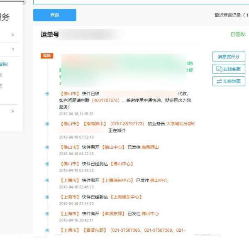The image size is (249, 240).
Task: Click the chat icon on 在线客服
Action: [219, 69]
